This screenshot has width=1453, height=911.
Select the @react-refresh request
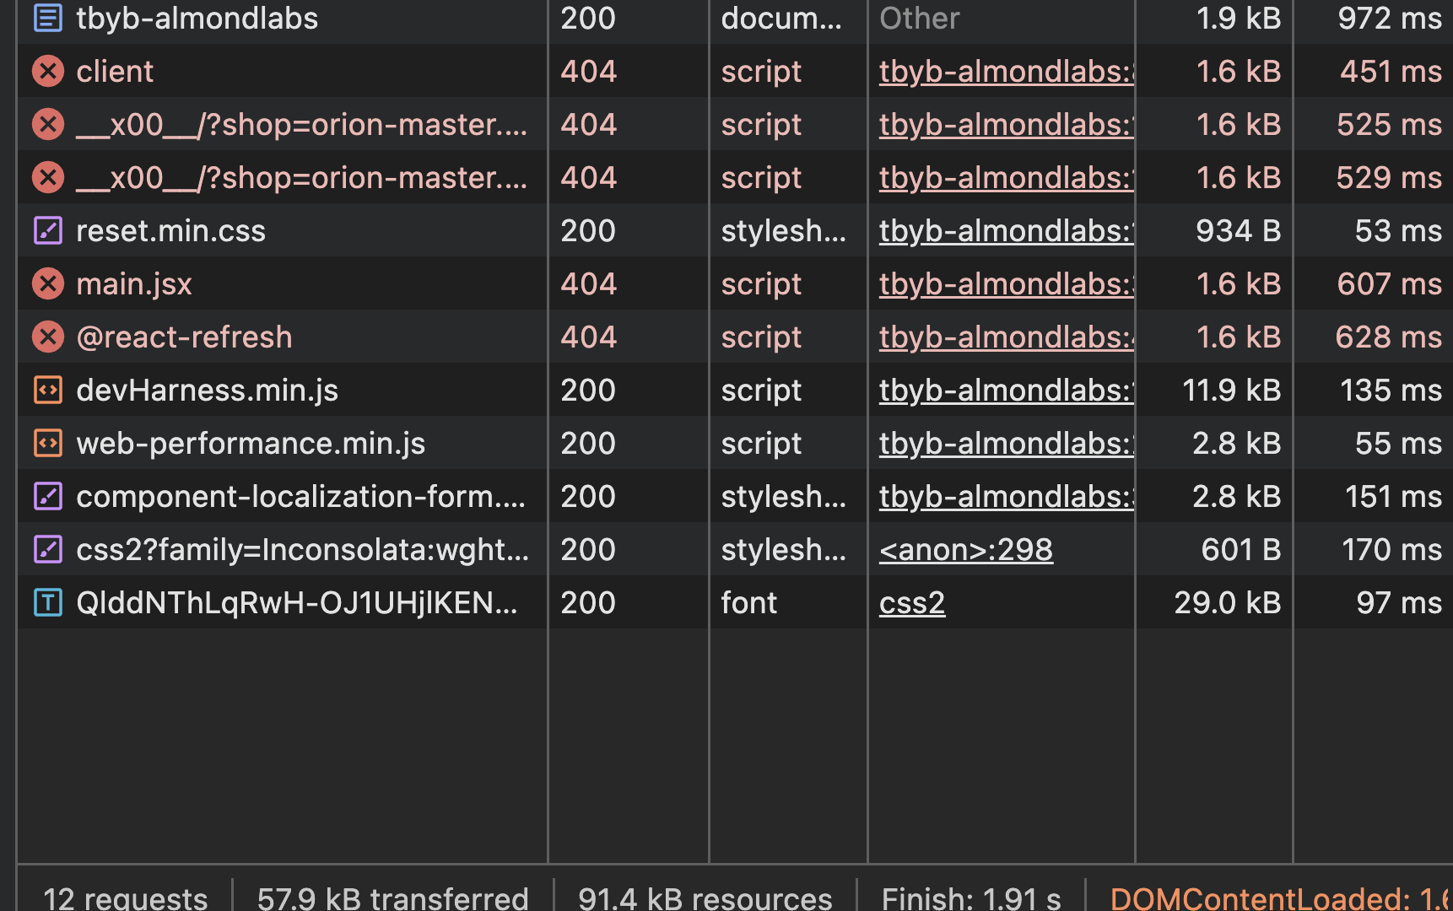click(735, 337)
